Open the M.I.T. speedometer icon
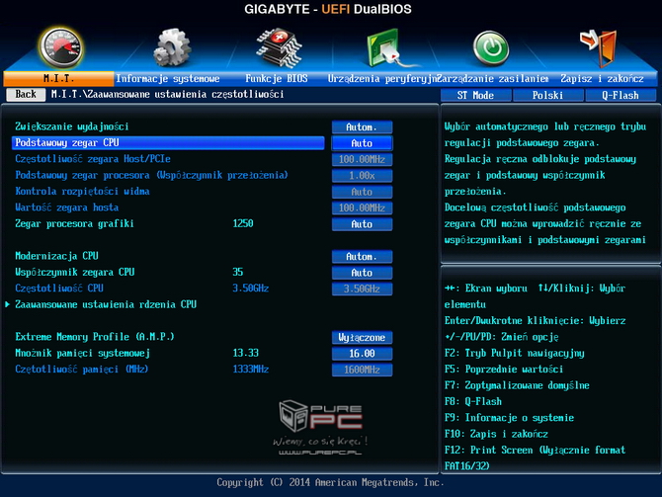 (61, 48)
